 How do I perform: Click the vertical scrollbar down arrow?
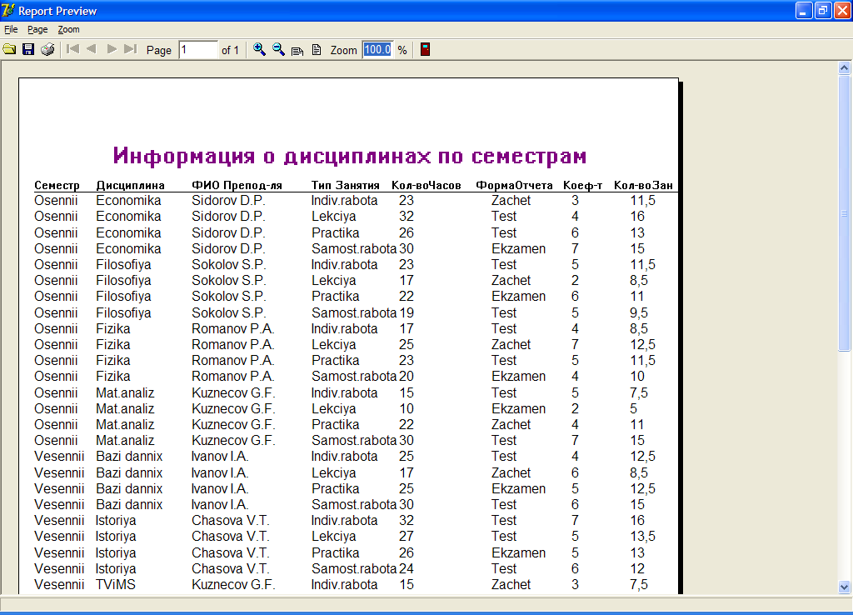[845, 587]
